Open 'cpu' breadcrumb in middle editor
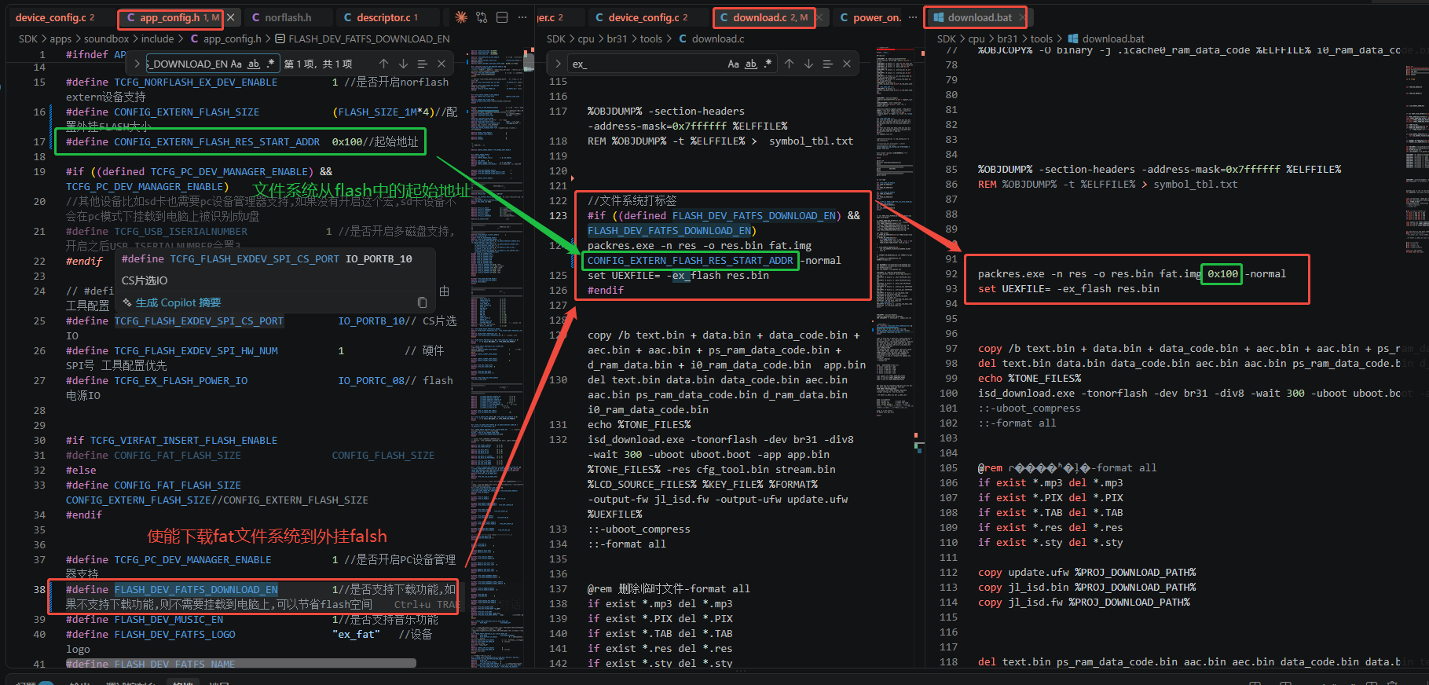 pos(586,38)
